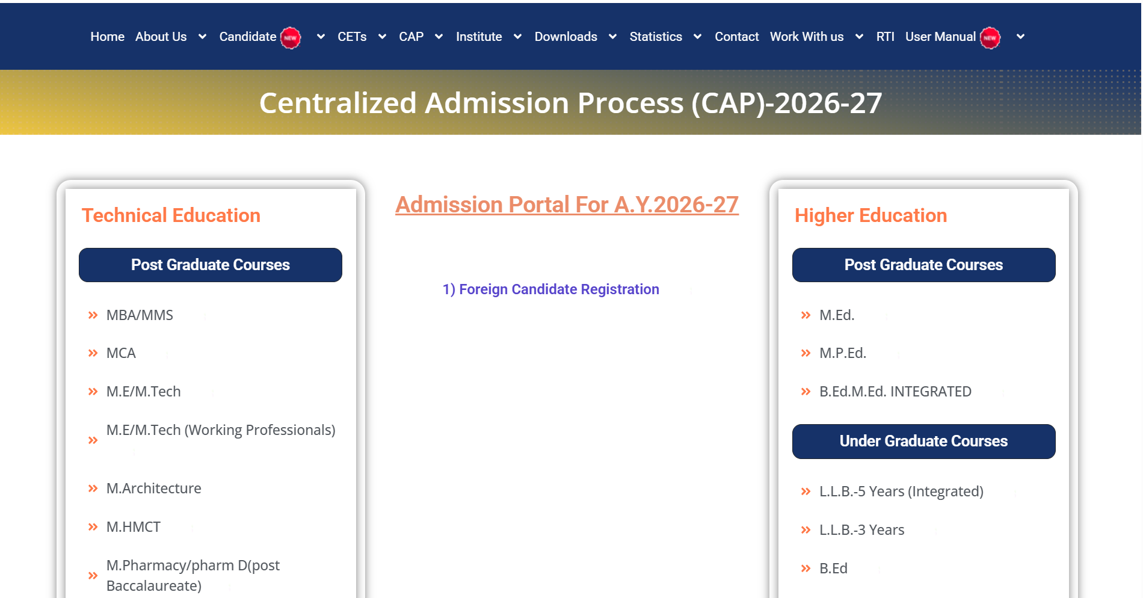Screen dimensions: 1143x598
Task: Click the Centralized Admission Process (CAP)-2026-27 banner title
Action: click(x=570, y=103)
